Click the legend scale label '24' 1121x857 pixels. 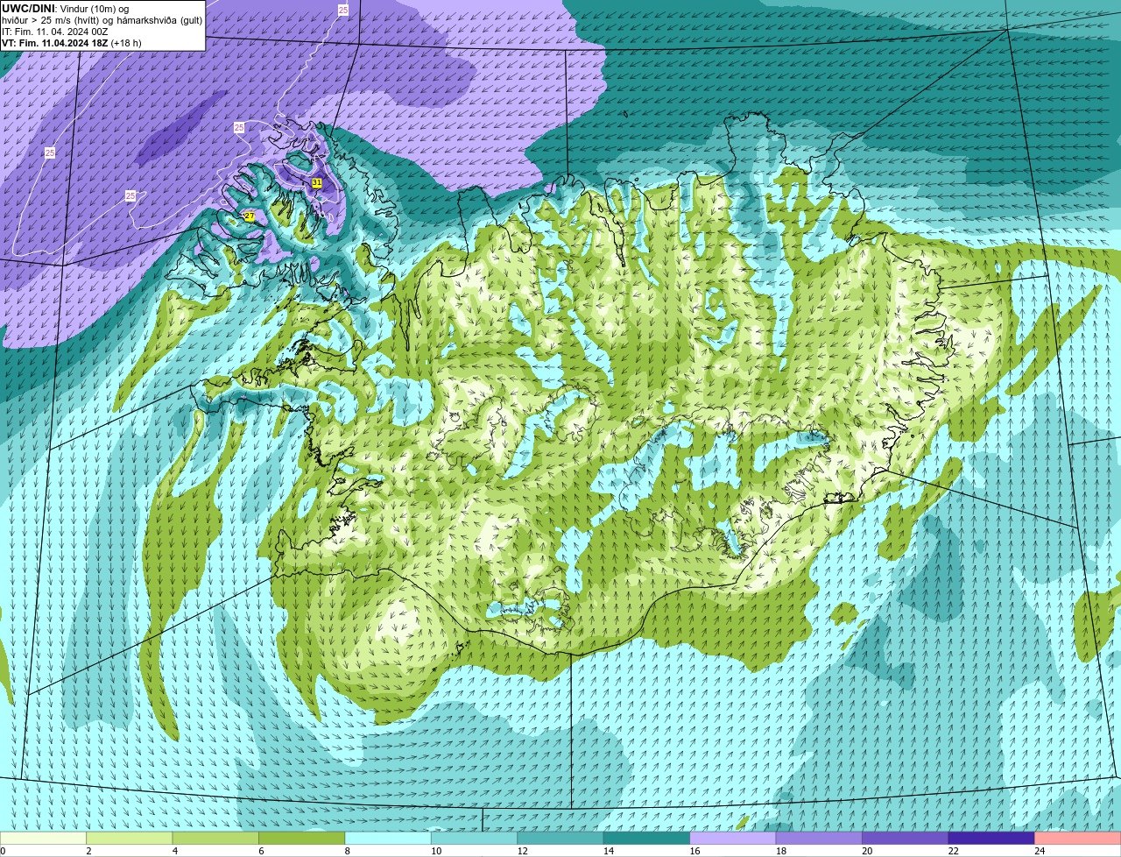pyautogui.click(x=1040, y=851)
